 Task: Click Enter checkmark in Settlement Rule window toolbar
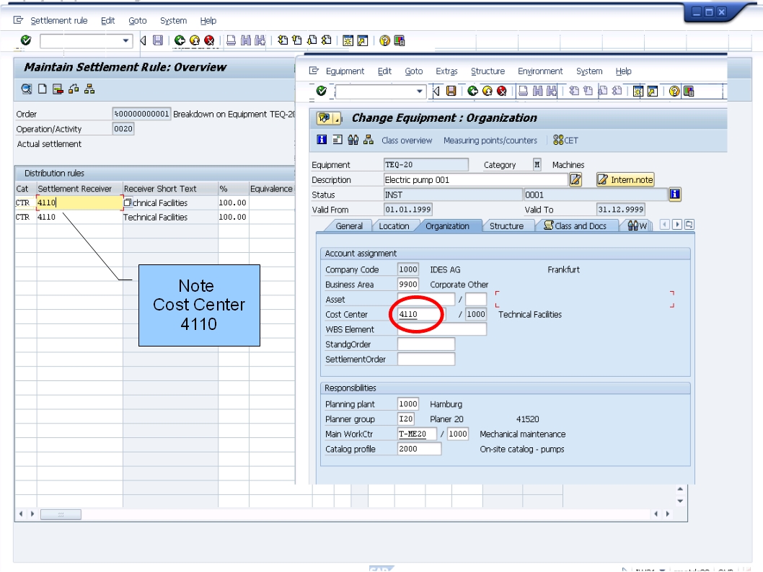pyautogui.click(x=26, y=41)
